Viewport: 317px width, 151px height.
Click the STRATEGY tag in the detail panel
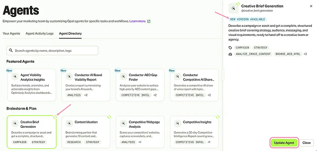point(261,48)
